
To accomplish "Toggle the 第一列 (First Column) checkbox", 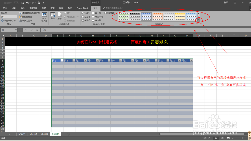I will [x=93, y=13].
